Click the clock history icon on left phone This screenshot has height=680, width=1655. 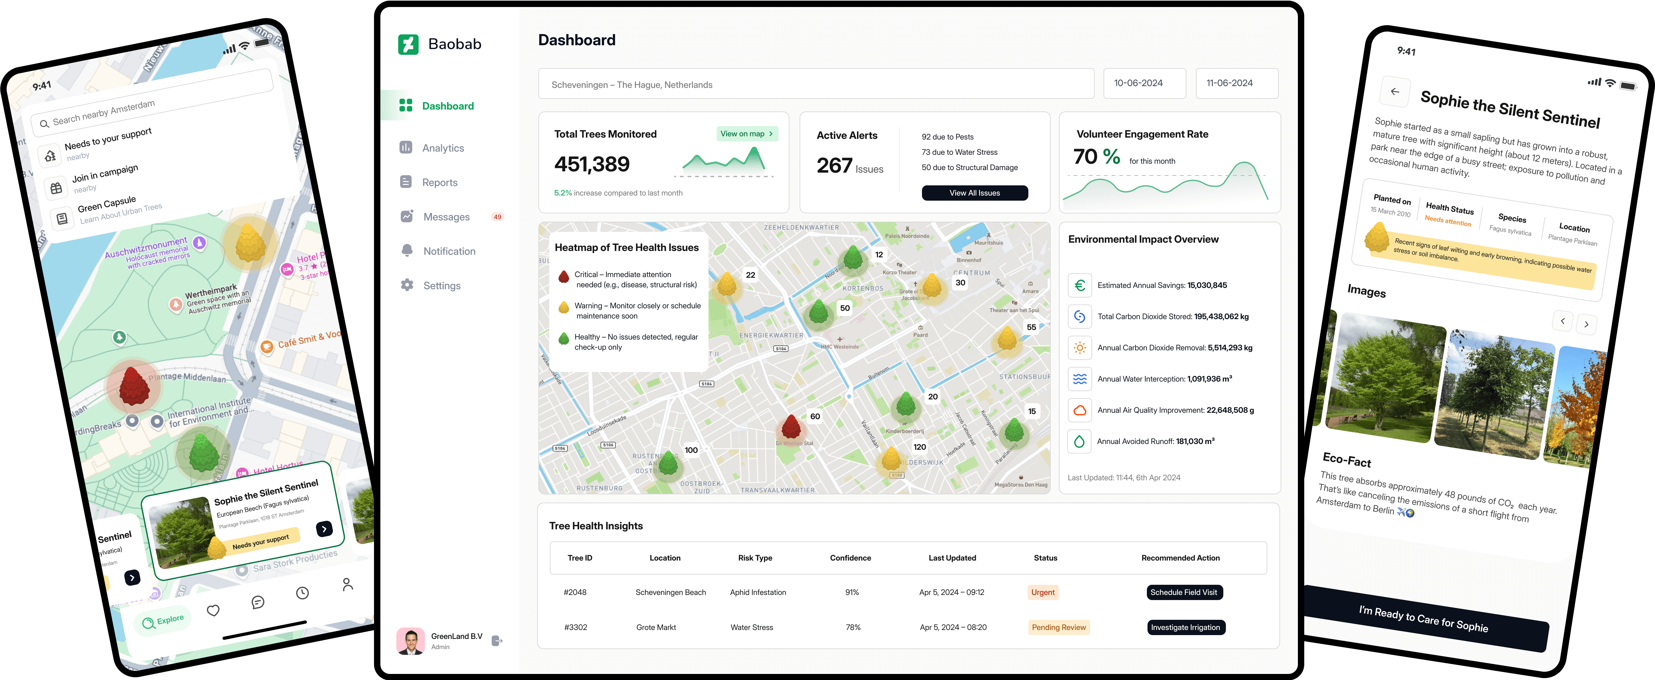302,593
